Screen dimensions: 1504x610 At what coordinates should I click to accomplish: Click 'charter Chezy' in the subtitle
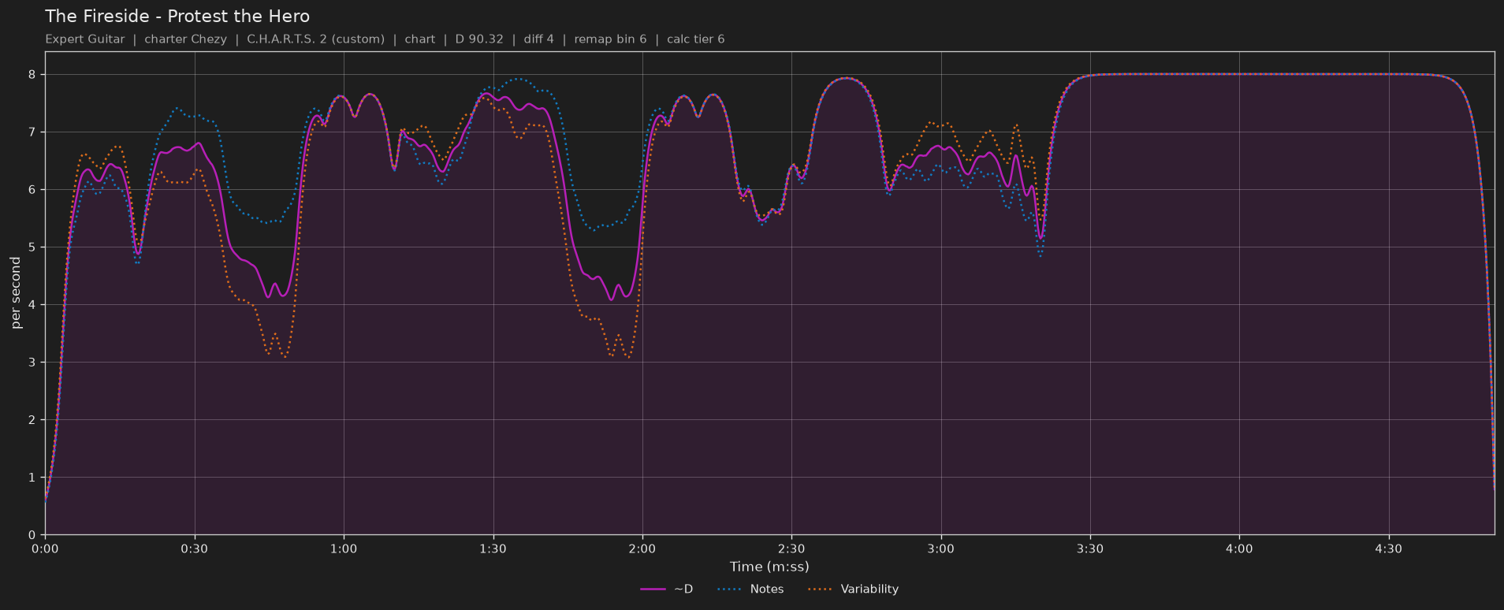coord(186,39)
